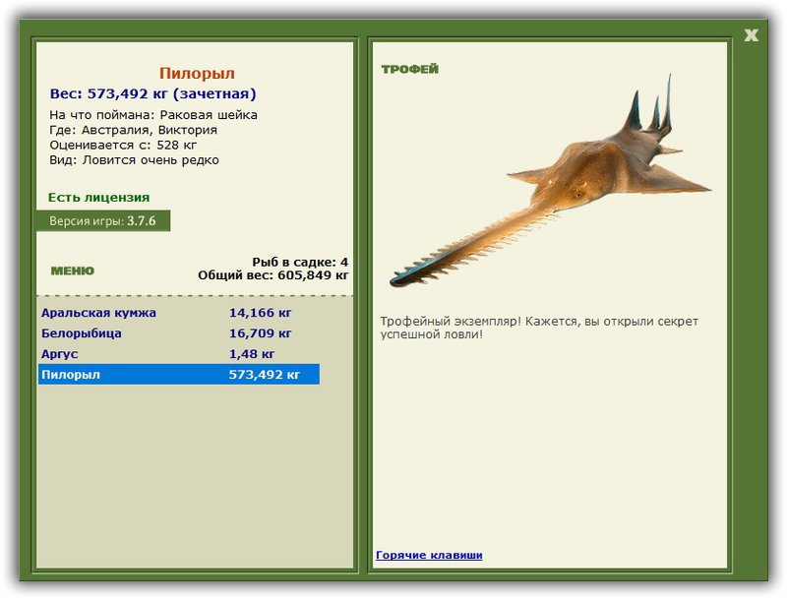This screenshot has height=600, width=787.
Task: Select the highlighted Пилорыл row
Action: point(179,374)
